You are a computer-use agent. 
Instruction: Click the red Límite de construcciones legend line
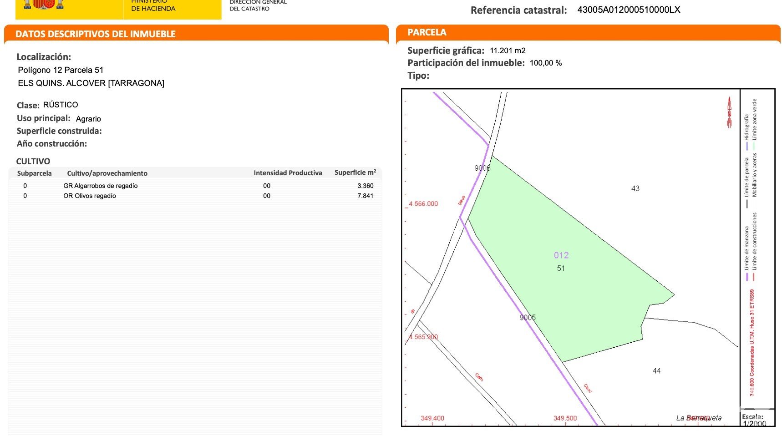[x=754, y=277]
